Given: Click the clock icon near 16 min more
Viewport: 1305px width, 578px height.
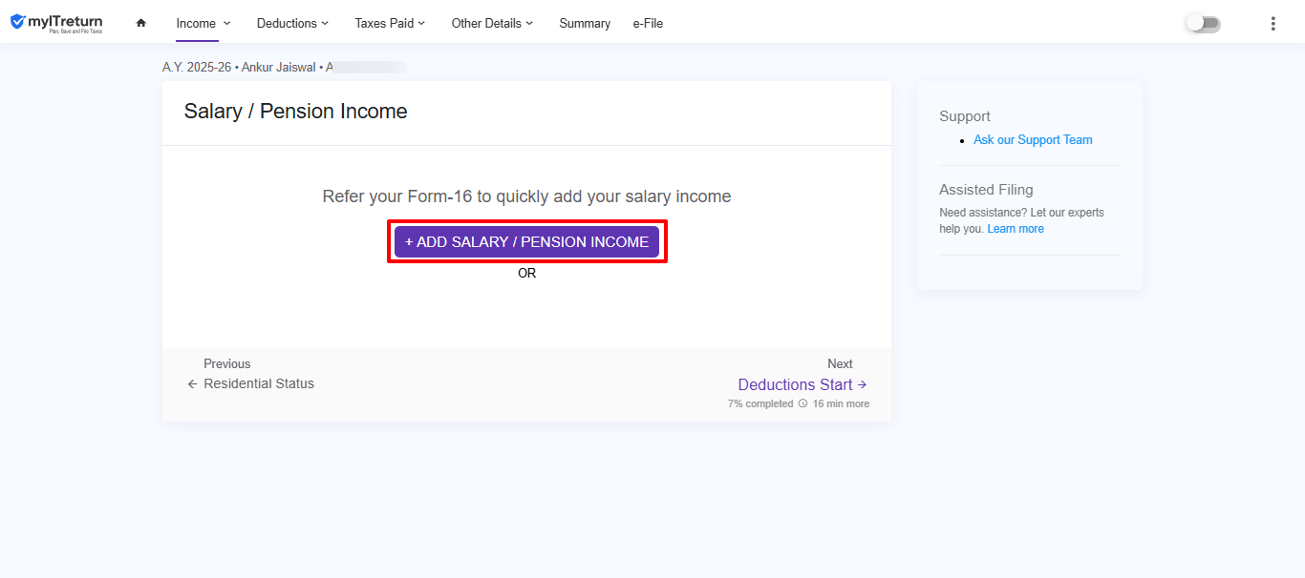Looking at the screenshot, I should click(802, 404).
